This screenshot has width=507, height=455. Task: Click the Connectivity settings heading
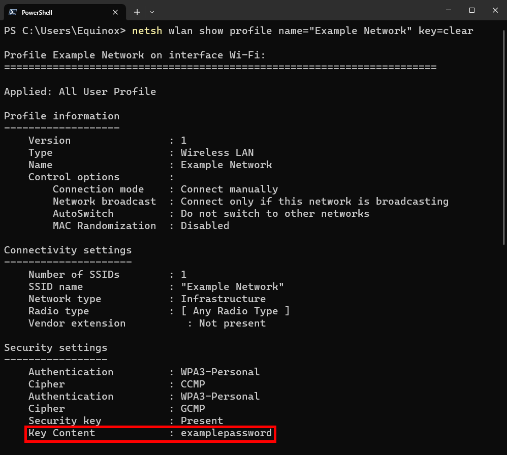point(68,250)
